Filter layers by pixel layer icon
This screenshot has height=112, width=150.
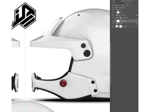tap(122, 1)
